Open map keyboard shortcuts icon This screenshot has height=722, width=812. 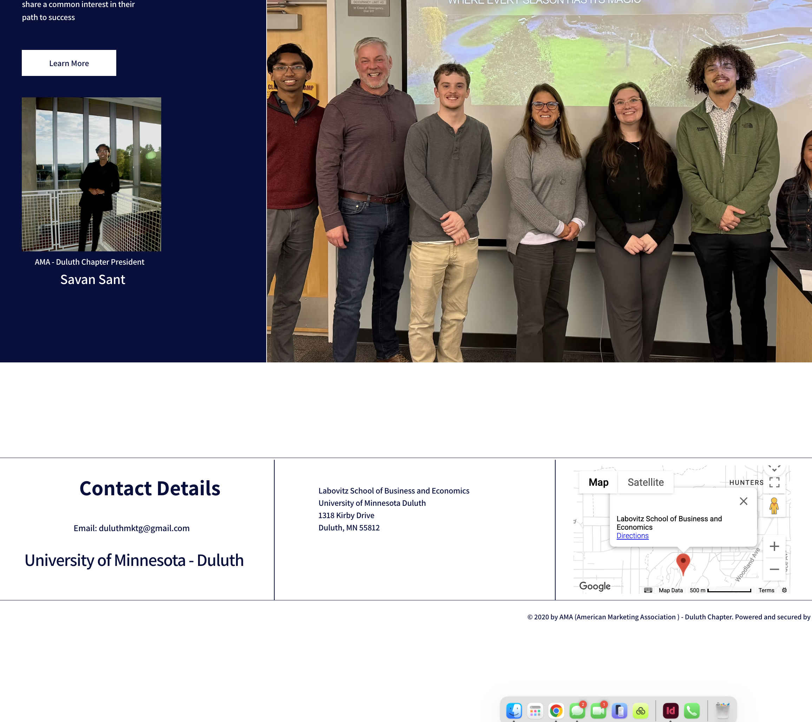pos(648,590)
